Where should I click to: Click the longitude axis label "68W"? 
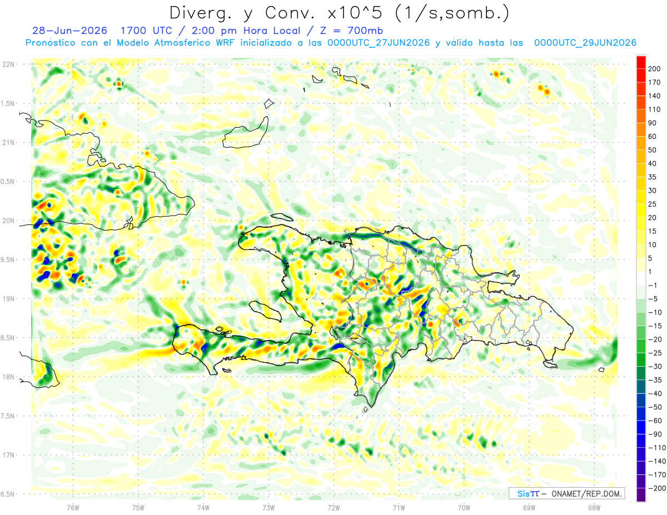click(594, 507)
